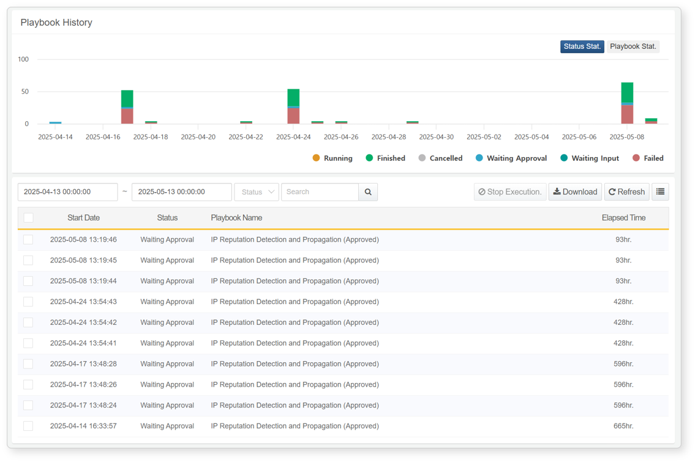Check the row started 2025-05-08 13:19:45

[x=28, y=260]
